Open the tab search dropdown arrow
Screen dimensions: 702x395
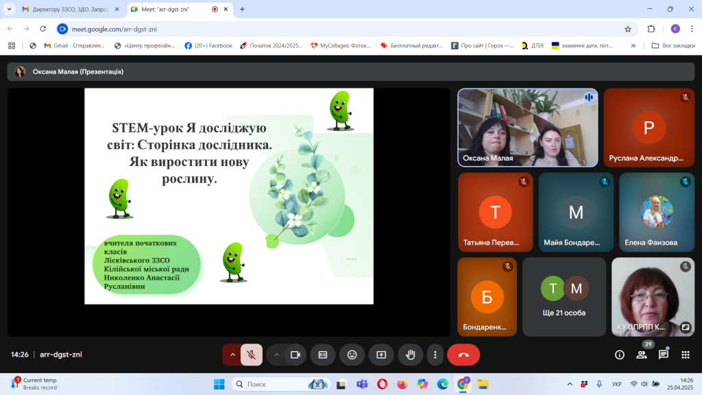click(x=9, y=9)
